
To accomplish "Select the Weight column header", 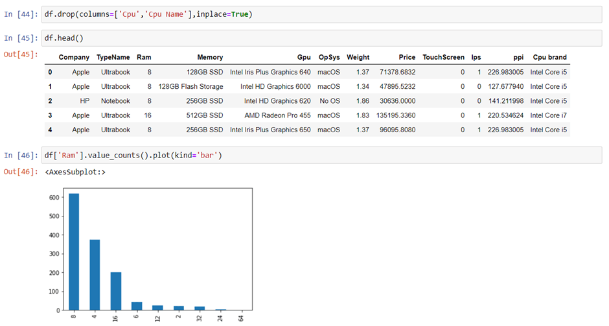I will pos(358,57).
